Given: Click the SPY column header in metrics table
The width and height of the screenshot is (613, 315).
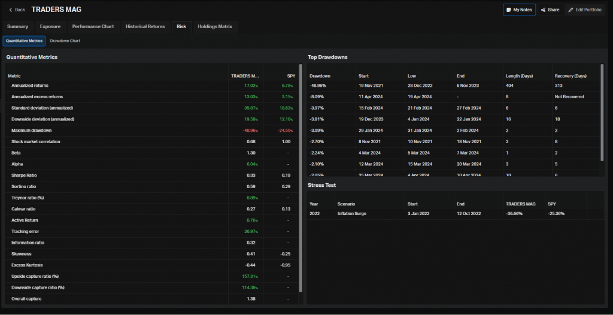Looking at the screenshot, I should pyautogui.click(x=291, y=76).
